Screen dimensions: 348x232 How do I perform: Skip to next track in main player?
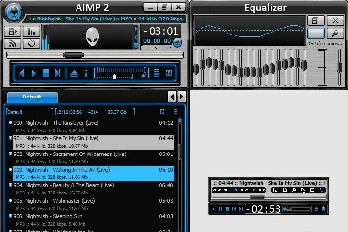[58, 73]
